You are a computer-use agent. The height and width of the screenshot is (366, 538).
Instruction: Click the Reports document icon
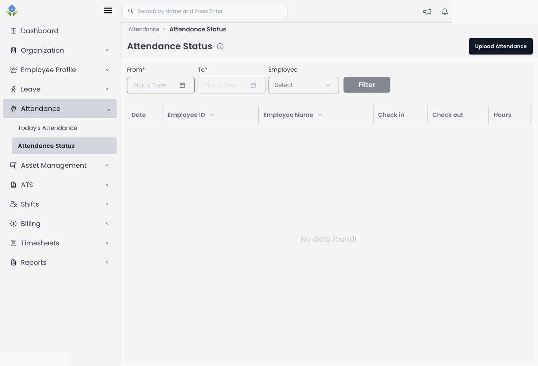click(x=13, y=262)
